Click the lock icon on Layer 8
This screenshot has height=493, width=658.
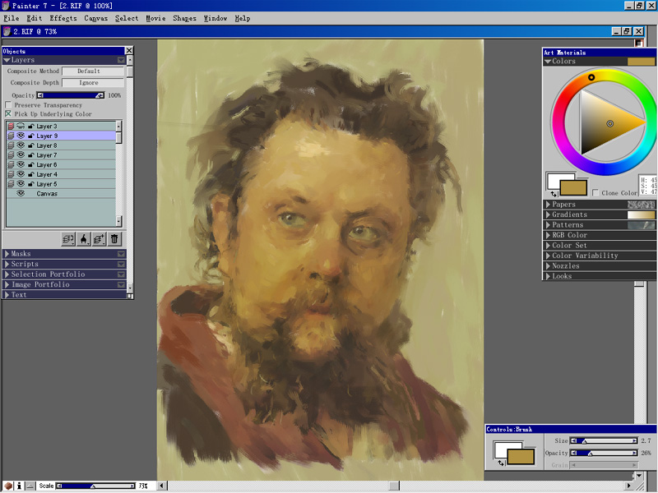(x=30, y=145)
